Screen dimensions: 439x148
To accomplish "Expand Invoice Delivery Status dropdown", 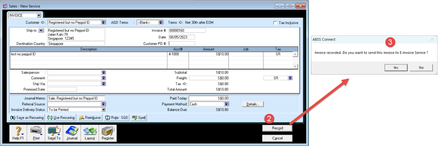I will (x=103, y=110).
